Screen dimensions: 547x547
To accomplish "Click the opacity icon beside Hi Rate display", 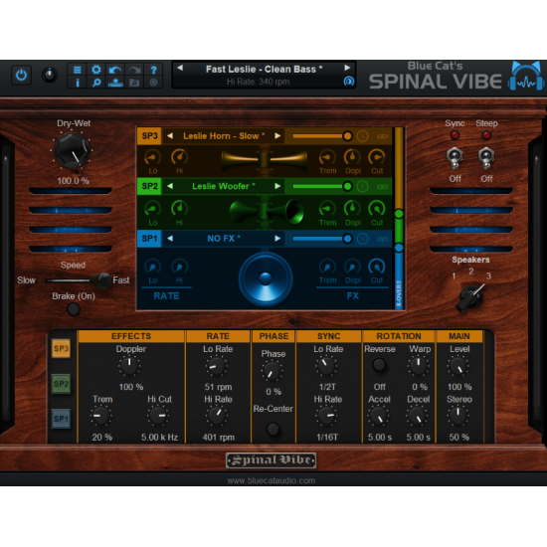I will pos(348,82).
